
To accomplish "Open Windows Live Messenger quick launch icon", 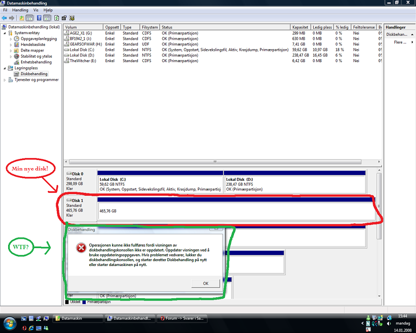I will pos(46,328).
